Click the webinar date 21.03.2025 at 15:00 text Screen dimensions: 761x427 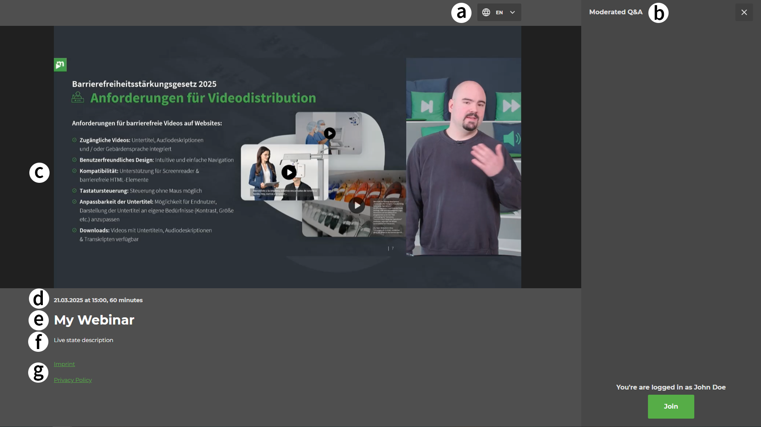pos(98,300)
